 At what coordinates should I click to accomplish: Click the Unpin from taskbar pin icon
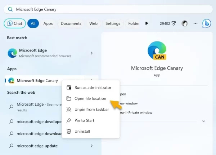point(69,110)
